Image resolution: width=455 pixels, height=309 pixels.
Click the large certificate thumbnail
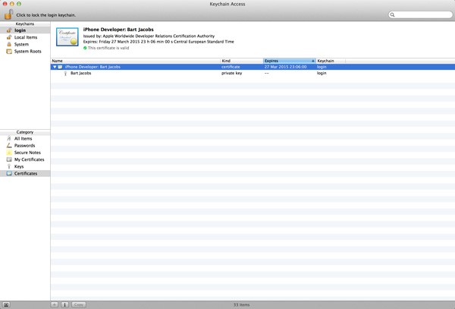tap(67, 37)
